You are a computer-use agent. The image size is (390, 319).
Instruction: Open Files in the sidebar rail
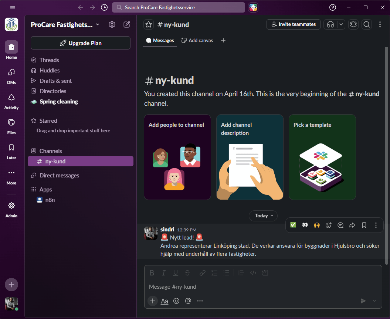11,126
